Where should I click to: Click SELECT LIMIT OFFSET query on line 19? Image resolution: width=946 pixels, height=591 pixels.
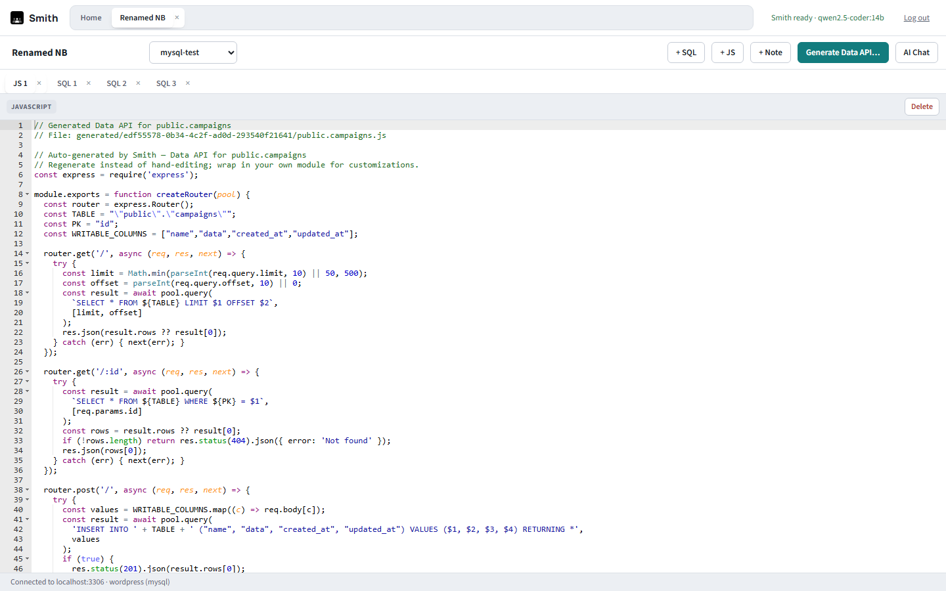tap(175, 303)
